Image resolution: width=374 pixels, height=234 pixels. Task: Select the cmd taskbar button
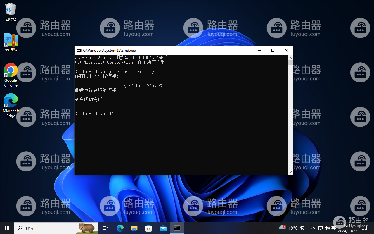click(177, 228)
